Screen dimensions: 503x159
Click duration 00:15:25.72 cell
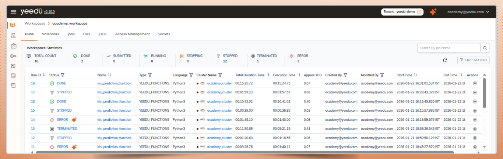point(244,83)
